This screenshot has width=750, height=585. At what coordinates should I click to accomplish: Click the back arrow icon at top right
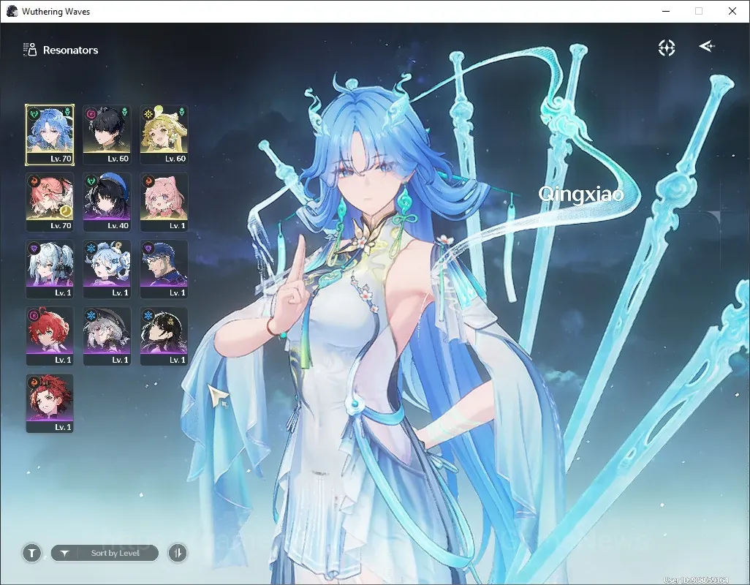click(x=707, y=46)
